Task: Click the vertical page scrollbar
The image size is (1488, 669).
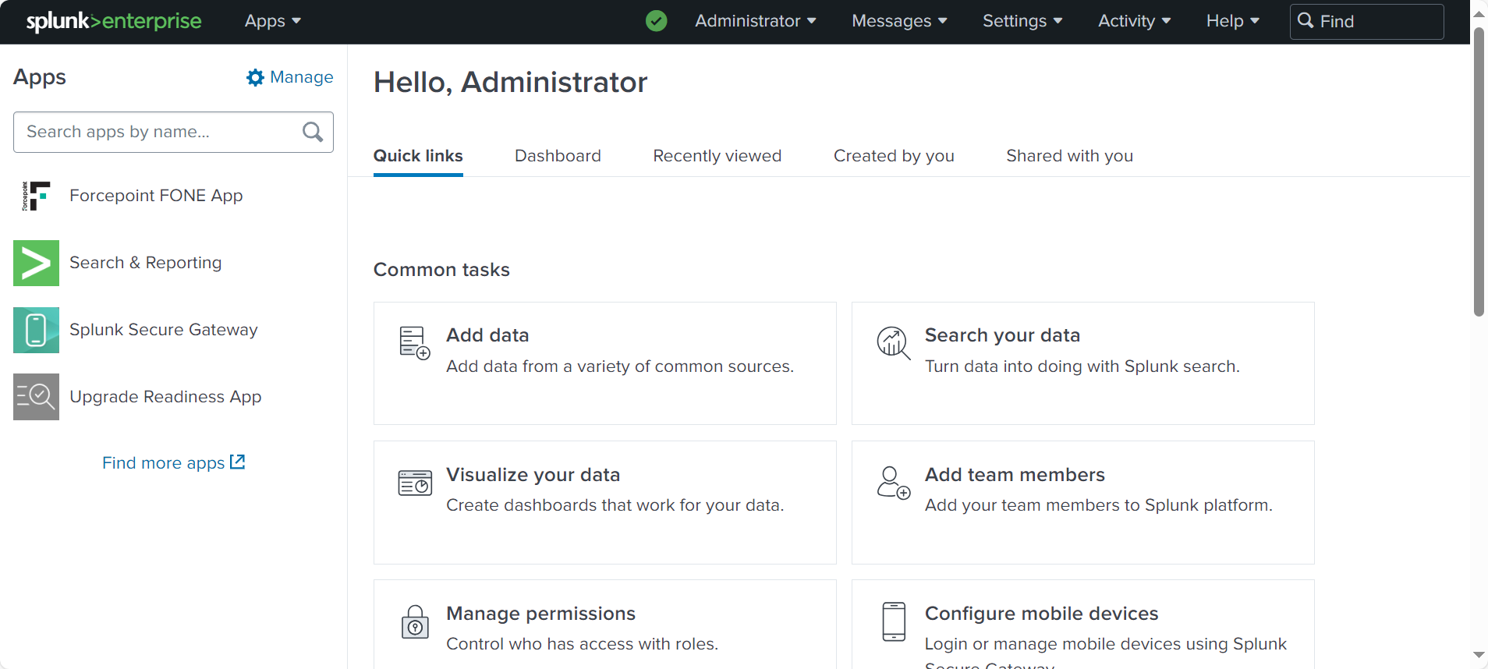Action: point(1479,172)
